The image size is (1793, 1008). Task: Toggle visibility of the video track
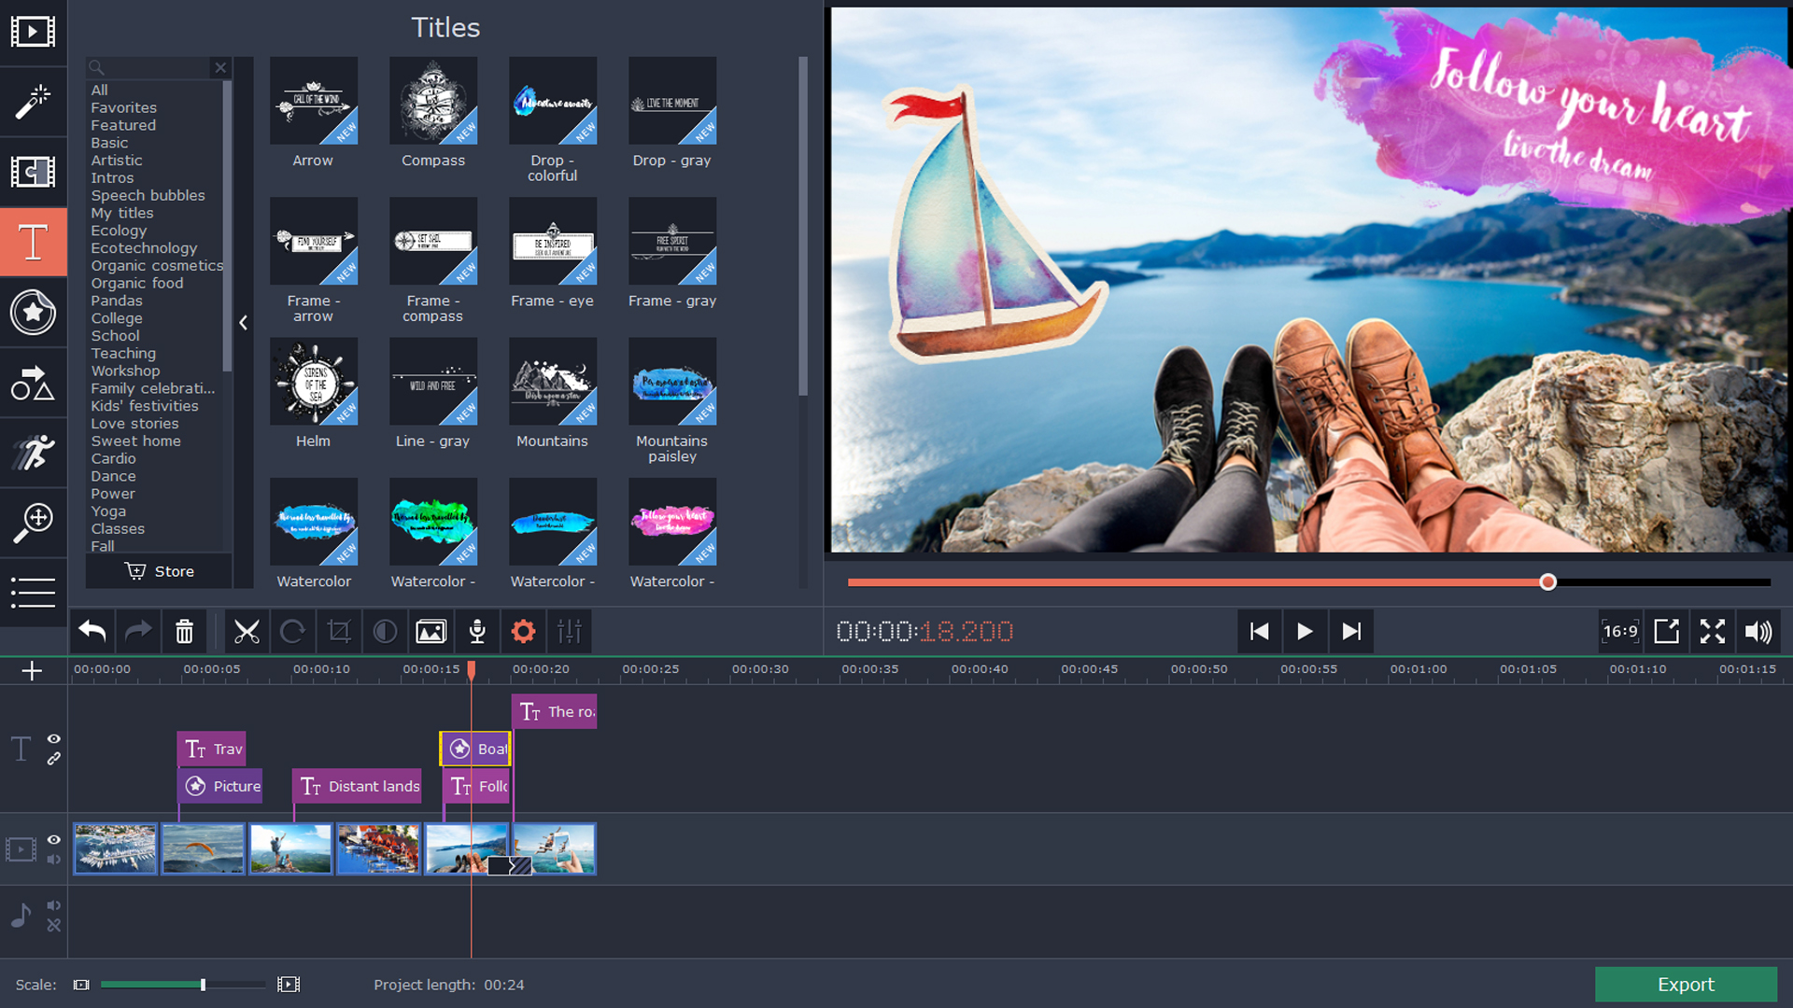[53, 840]
